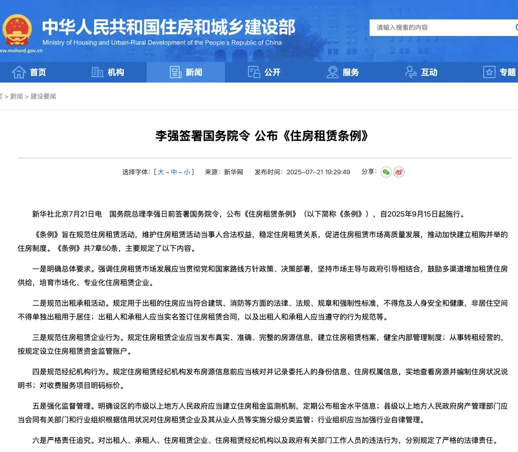
Task: Click the 专题 star icon
Action: tap(489, 72)
